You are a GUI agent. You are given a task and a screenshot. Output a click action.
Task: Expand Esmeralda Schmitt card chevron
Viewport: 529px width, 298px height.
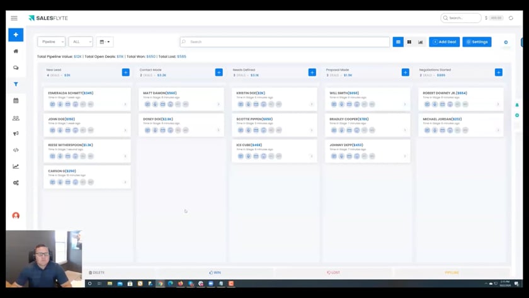(125, 105)
